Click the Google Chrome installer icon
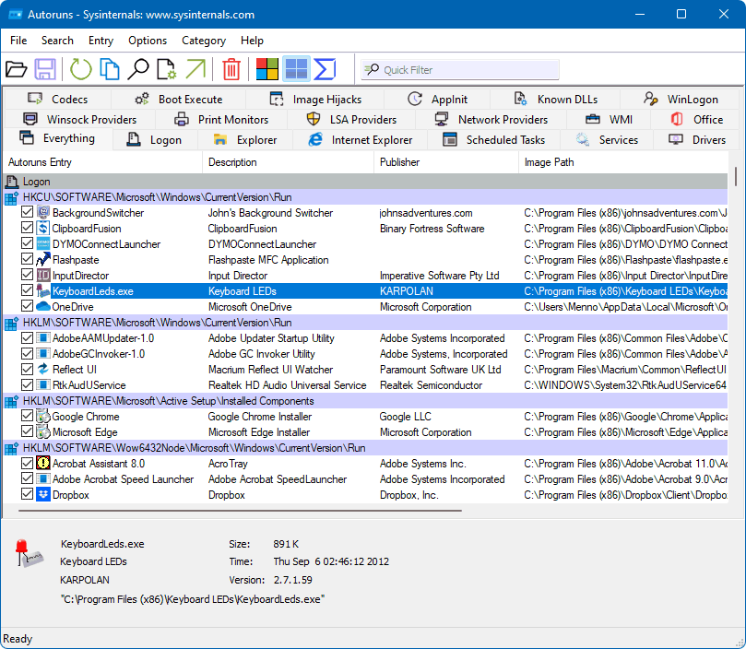Screen dimensions: 746x649 (43, 417)
